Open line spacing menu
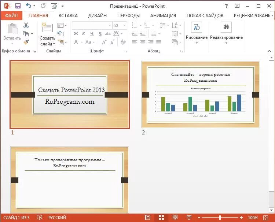This screenshot has height=222, width=275. coord(164,25)
